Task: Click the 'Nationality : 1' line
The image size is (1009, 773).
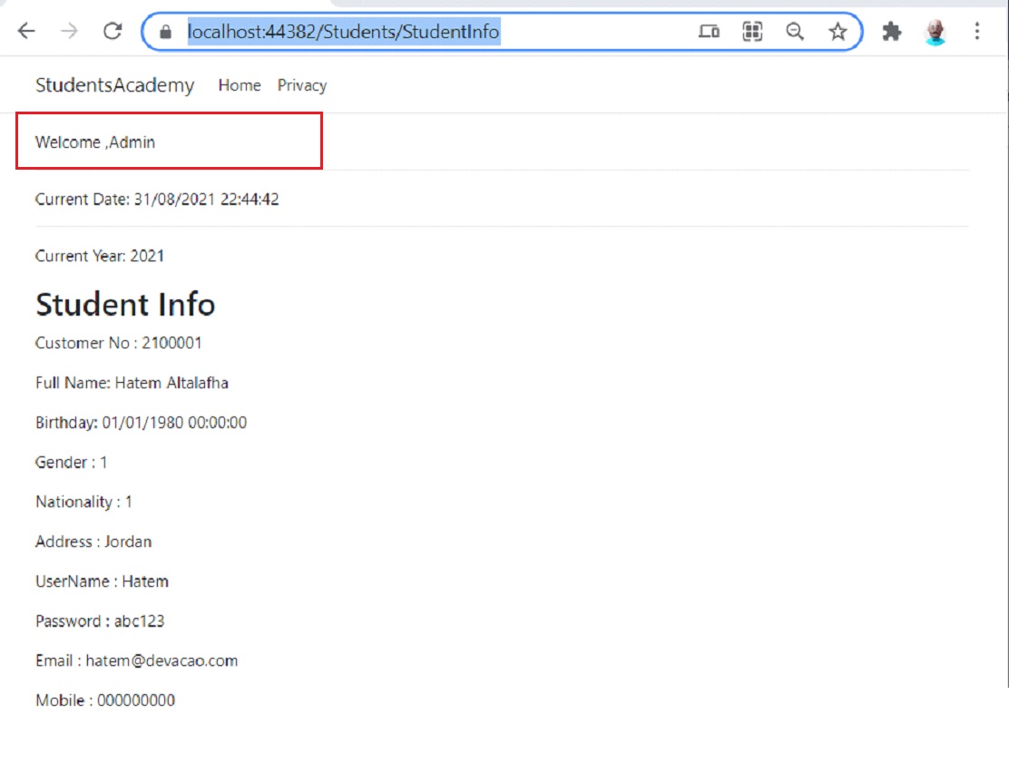Action: point(83,502)
